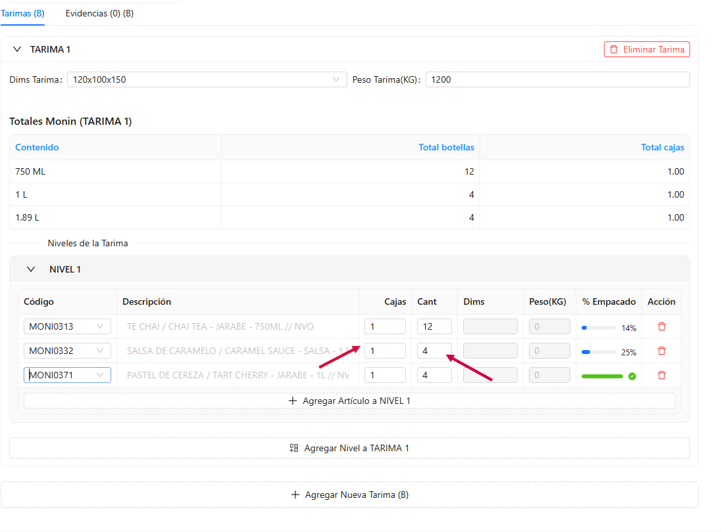Click the 14% packed progress bar
This screenshot has width=721, height=532.
[599, 328]
